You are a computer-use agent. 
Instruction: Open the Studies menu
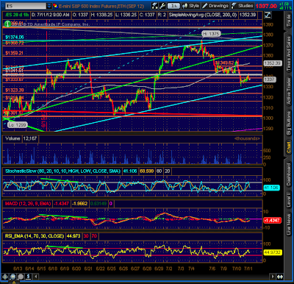coord(243,6)
